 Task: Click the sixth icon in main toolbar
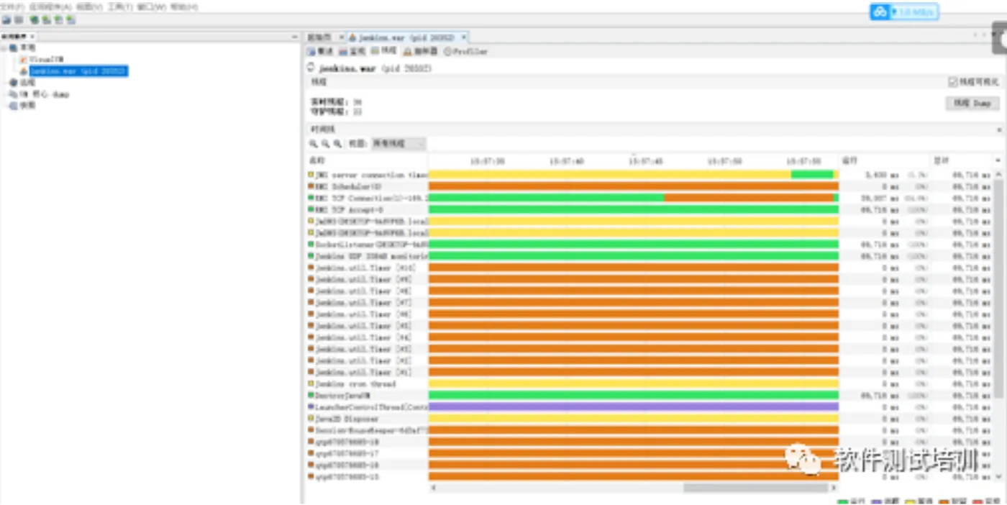point(70,20)
